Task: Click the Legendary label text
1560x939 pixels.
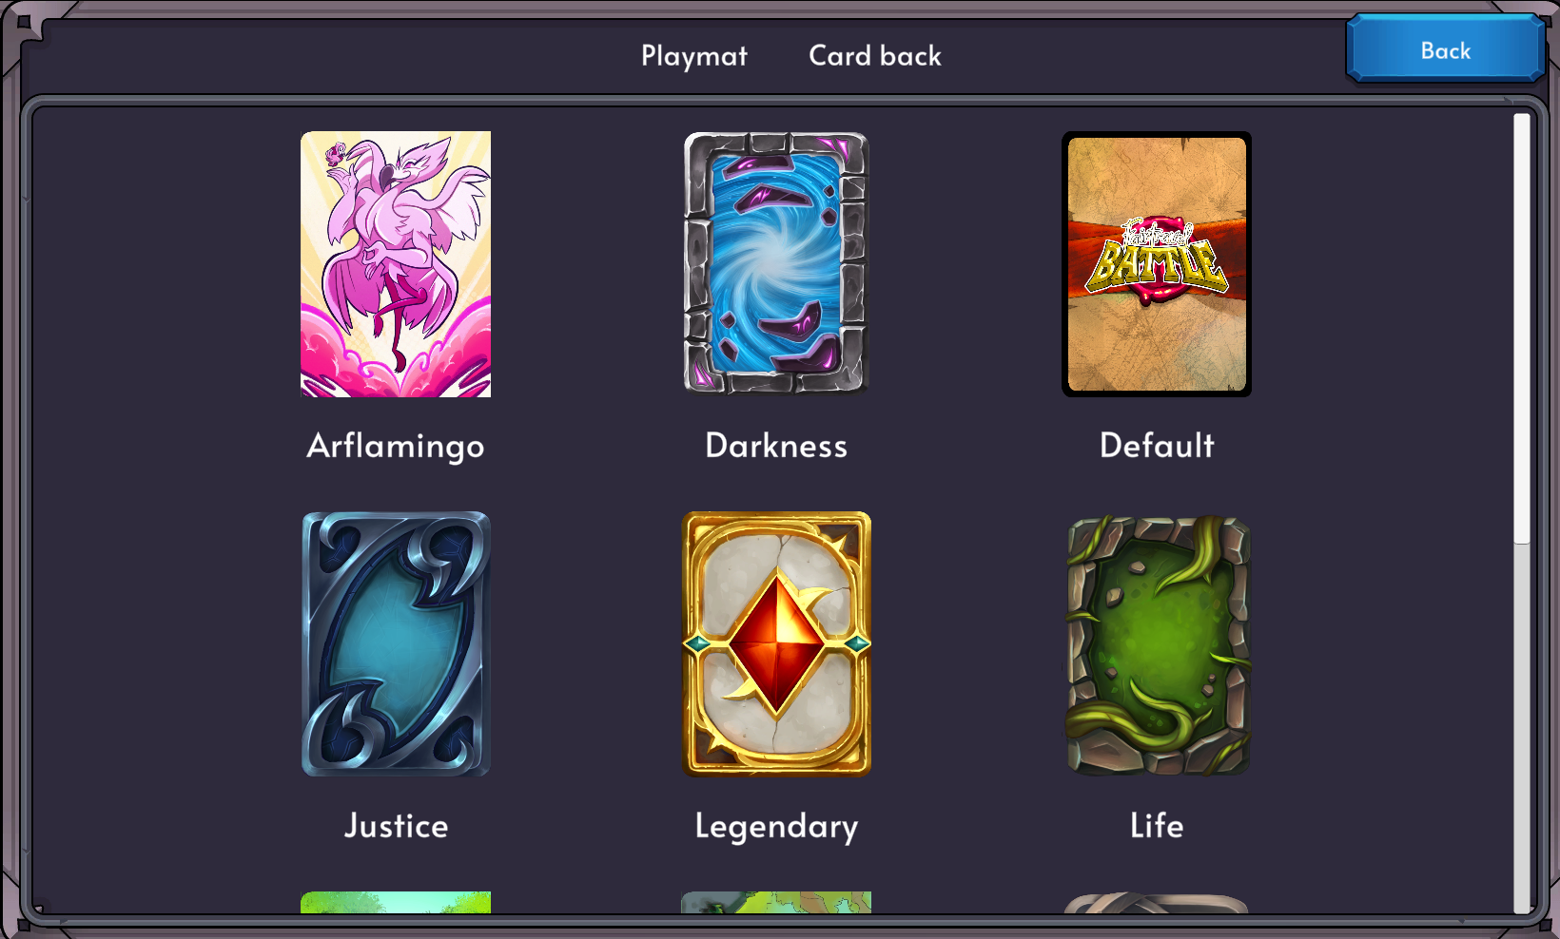Action: (776, 827)
